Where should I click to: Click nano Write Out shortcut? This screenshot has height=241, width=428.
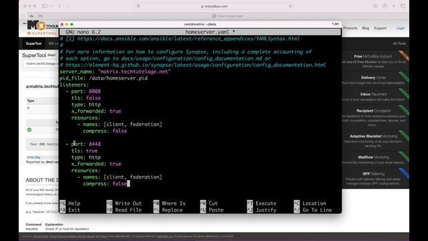(124, 204)
